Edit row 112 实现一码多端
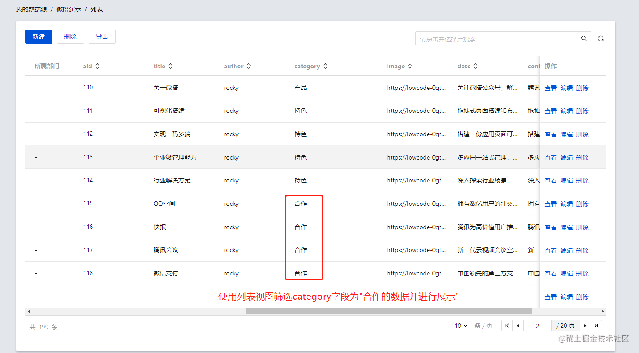 pos(566,134)
